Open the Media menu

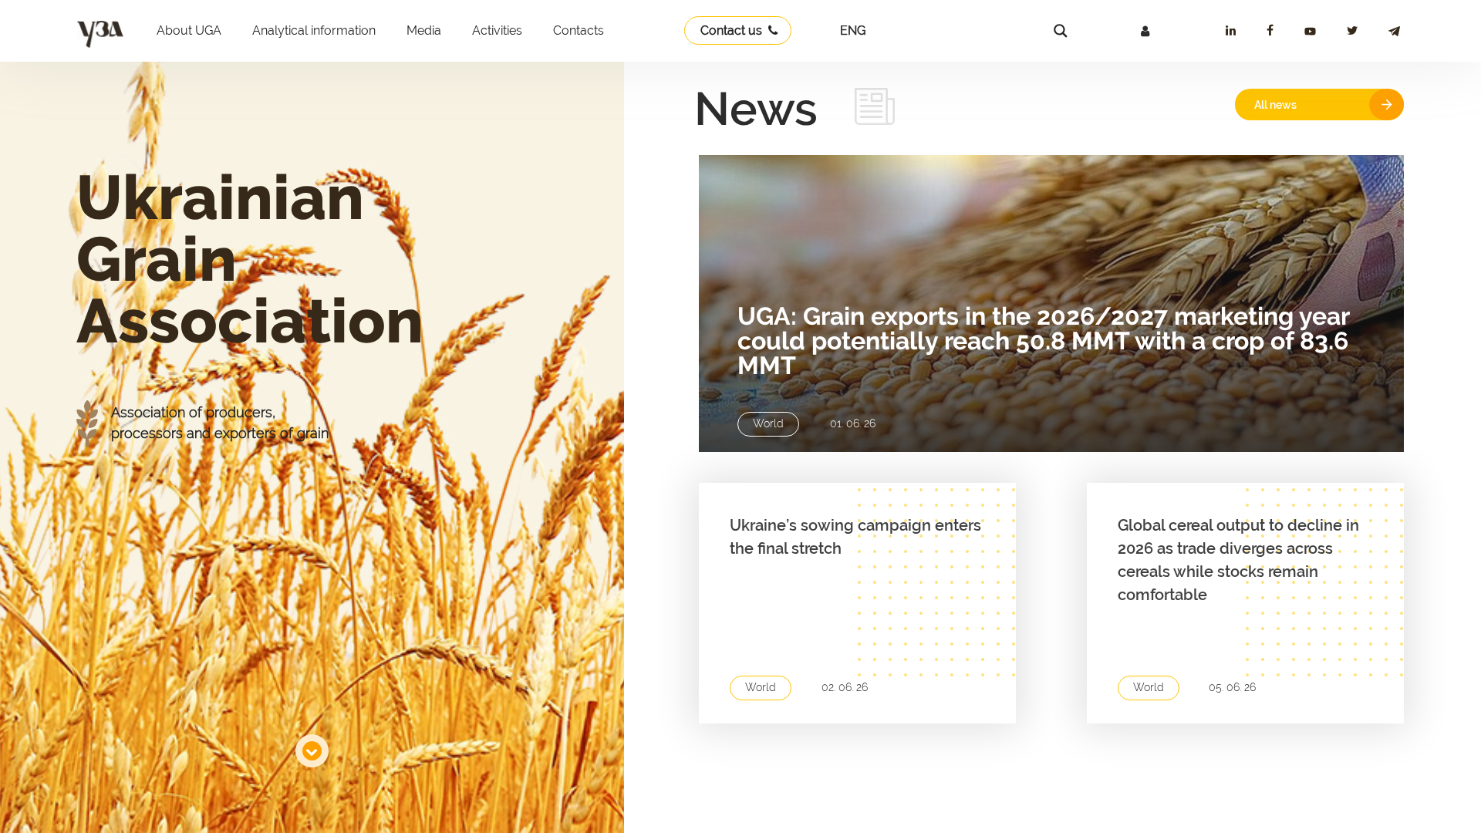tap(423, 31)
